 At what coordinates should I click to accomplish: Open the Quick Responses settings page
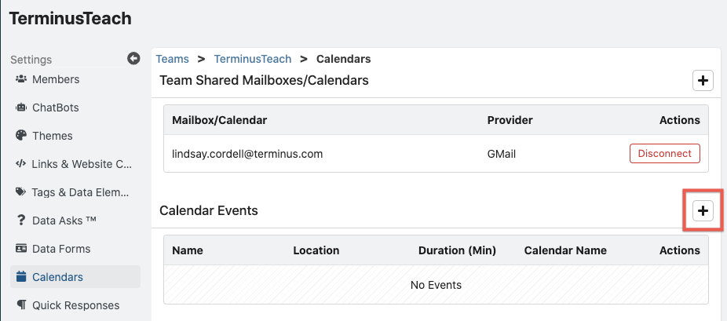[x=75, y=305]
